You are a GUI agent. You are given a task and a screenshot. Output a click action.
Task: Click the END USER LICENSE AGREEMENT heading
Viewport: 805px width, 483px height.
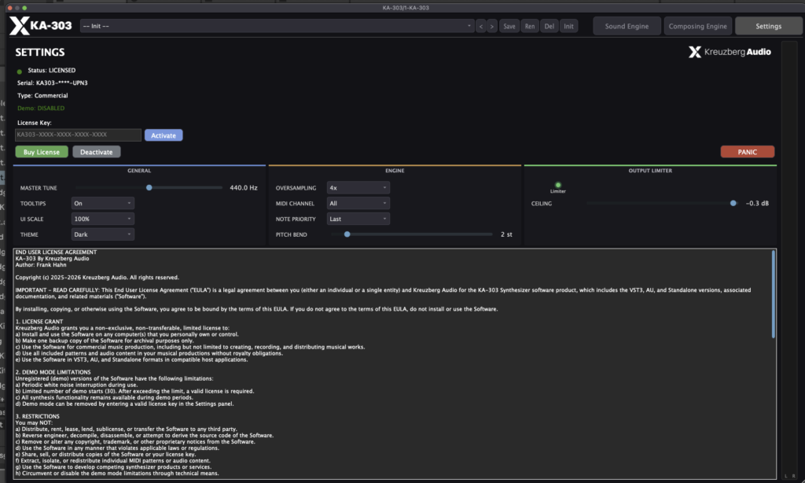[x=56, y=253]
